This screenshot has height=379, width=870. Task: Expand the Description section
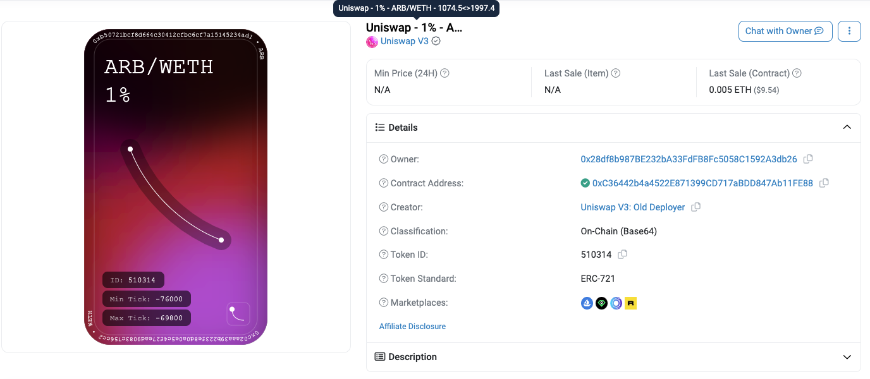point(847,357)
